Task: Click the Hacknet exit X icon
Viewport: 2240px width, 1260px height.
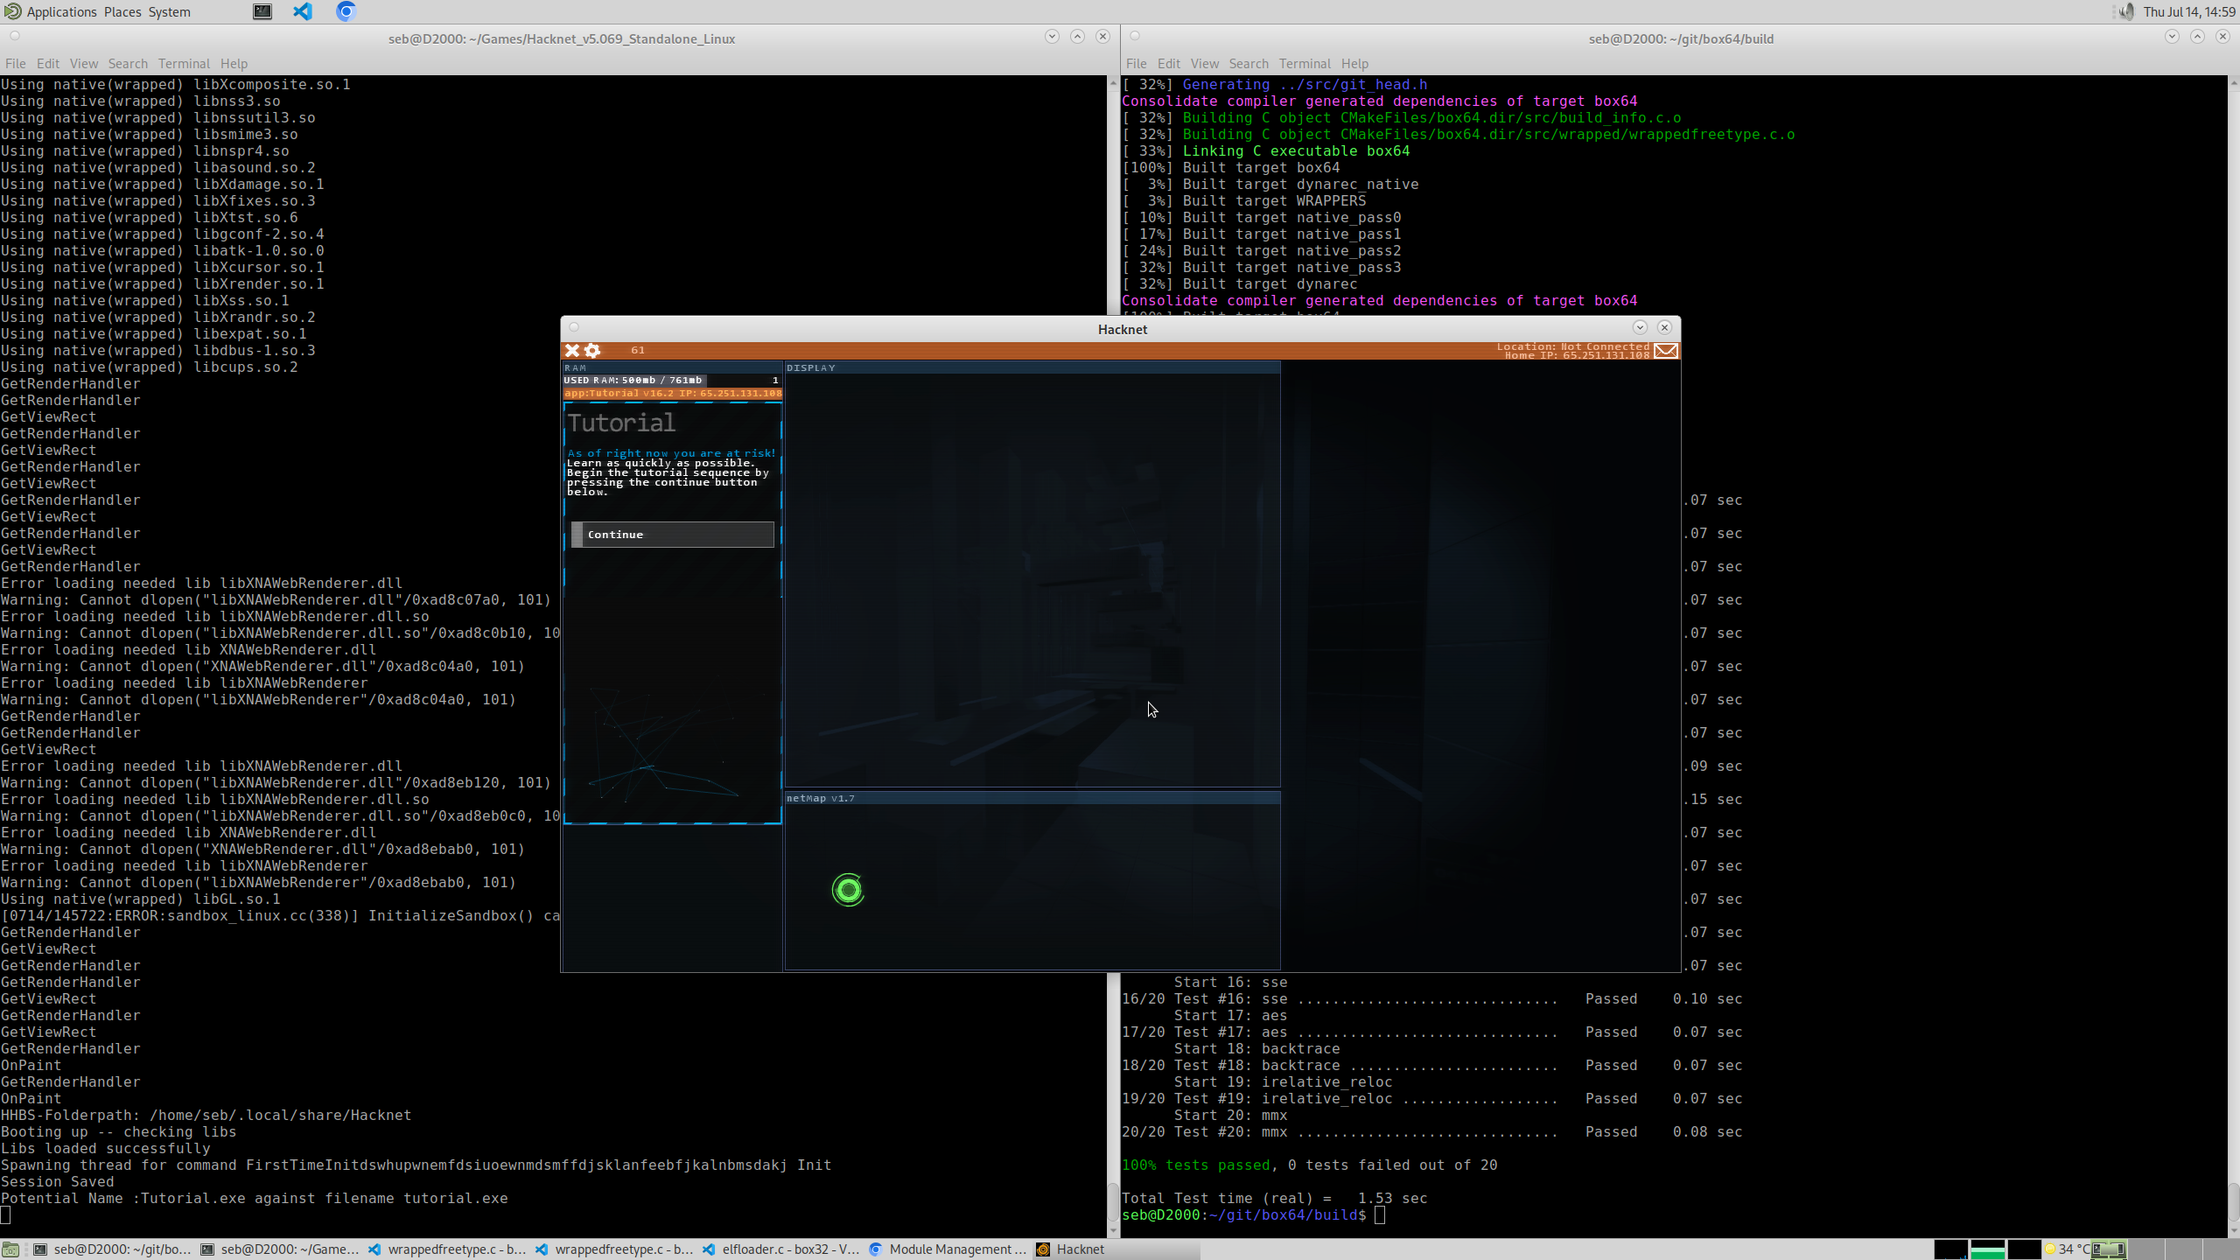Action: pos(572,350)
